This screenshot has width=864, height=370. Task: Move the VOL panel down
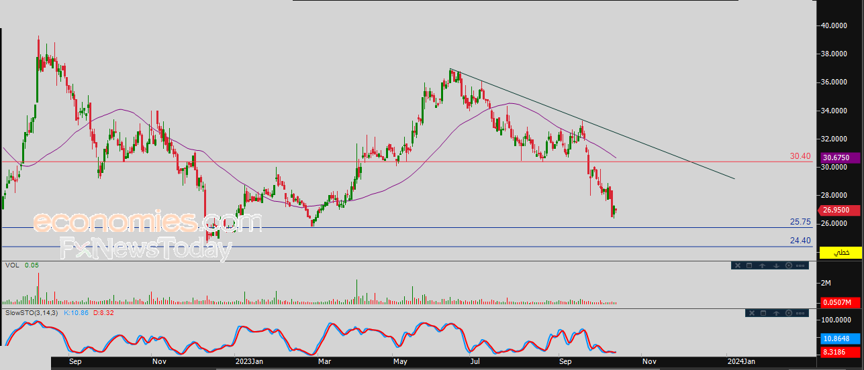tap(775, 265)
